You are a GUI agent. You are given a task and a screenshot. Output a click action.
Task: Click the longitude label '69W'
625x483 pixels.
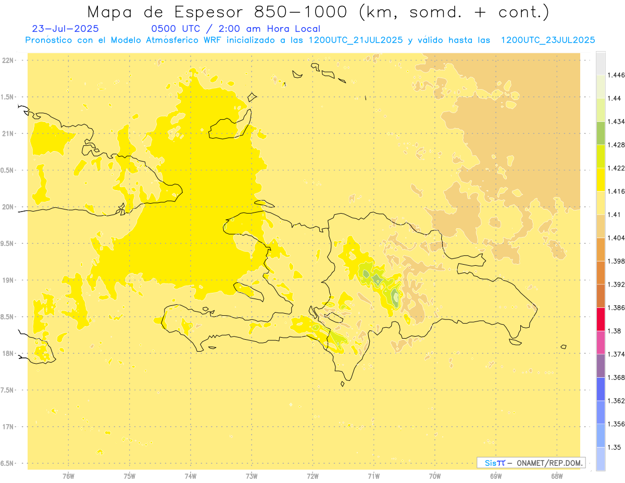(x=496, y=476)
